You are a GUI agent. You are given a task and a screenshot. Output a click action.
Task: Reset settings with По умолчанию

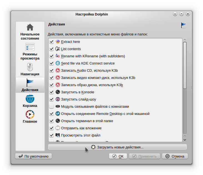[x=33, y=156]
